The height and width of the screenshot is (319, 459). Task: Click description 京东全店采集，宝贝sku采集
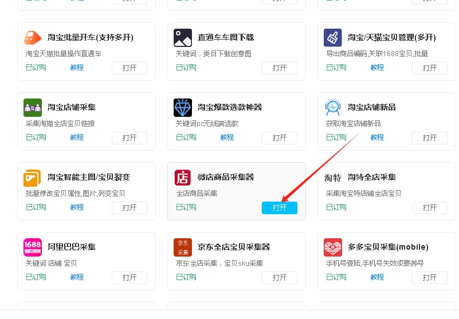(x=219, y=263)
